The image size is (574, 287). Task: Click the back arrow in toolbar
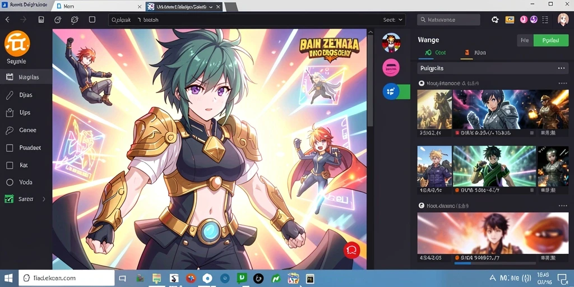point(8,20)
